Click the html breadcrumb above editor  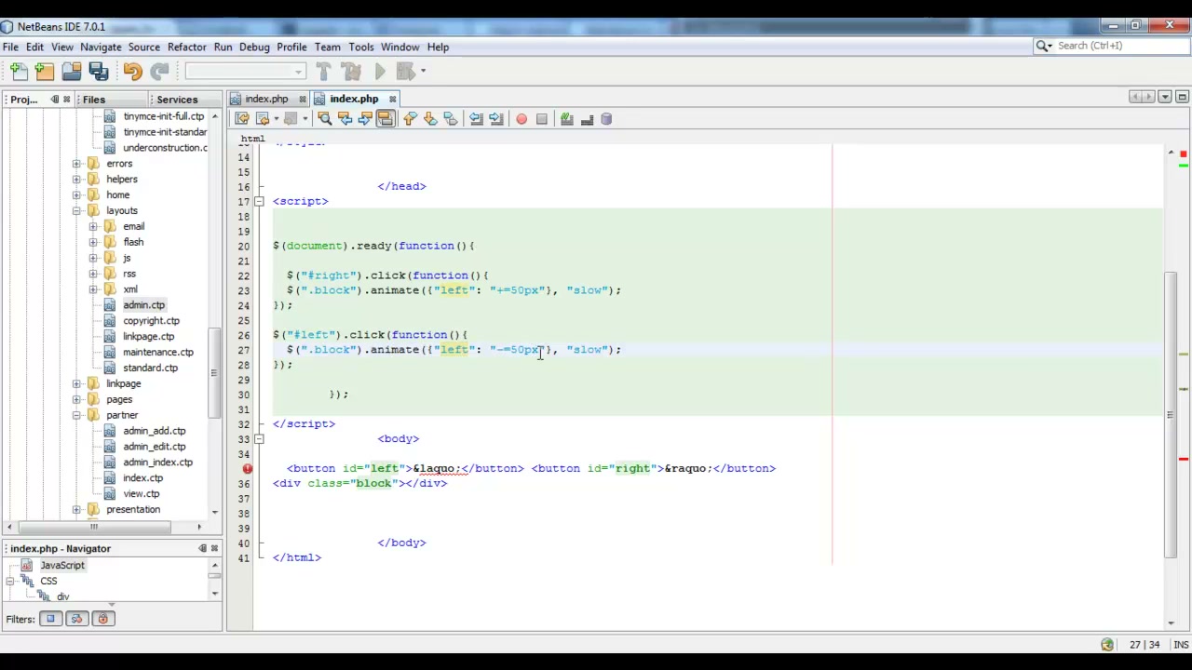(252, 139)
